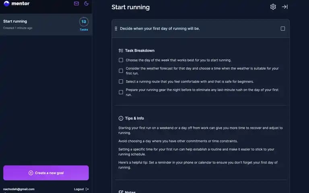Click the Tips & Info circle icon
Image resolution: width=309 pixels, height=193 pixels.
[121, 118]
